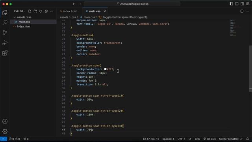The image size is (252, 142).
Task: Open the Accounts menu
Action: tap(5, 121)
